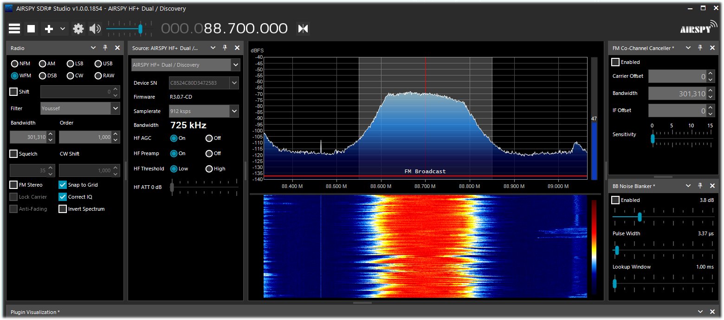
Task: Open BB Noise Blanker panel options arrow
Action: pyautogui.click(x=688, y=186)
